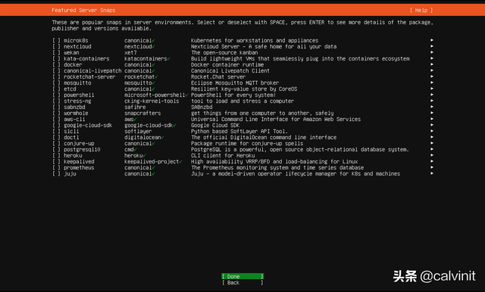Show details arrow on keepalived row
Image resolution: width=485 pixels, height=292 pixels.
coord(432,161)
